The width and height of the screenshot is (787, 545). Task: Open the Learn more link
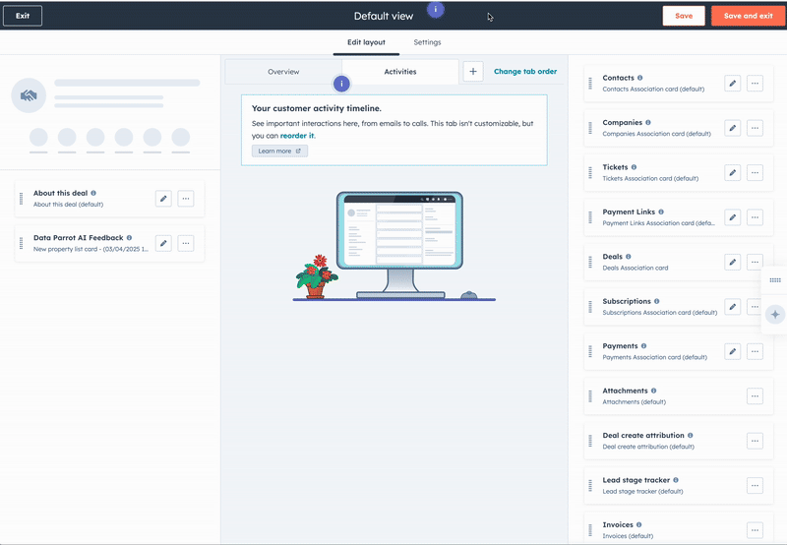click(279, 151)
